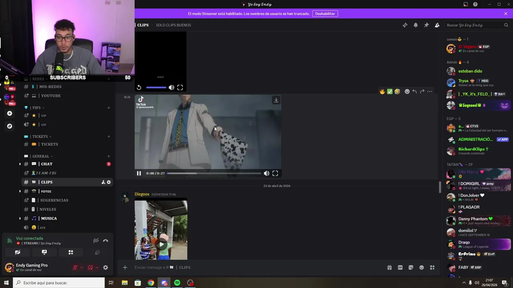513x288 pixels.
Task: React with the laughing emoji
Action: [397, 92]
